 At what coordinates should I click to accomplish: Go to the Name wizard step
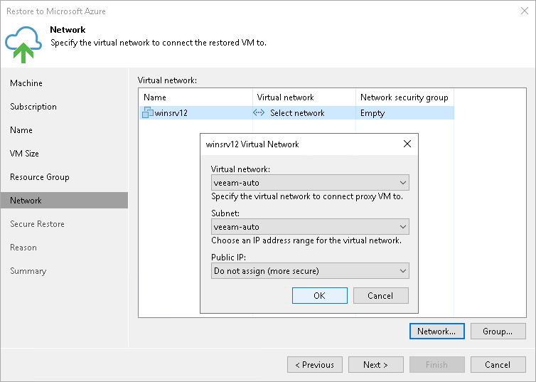pos(21,130)
